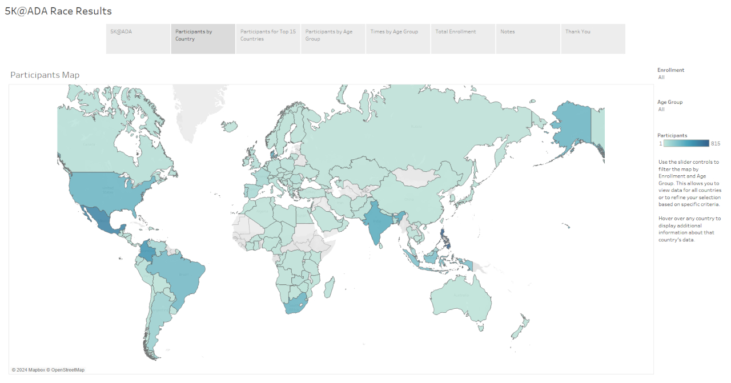
Task: Open the Participants by Age Group tab
Action: coord(333,39)
